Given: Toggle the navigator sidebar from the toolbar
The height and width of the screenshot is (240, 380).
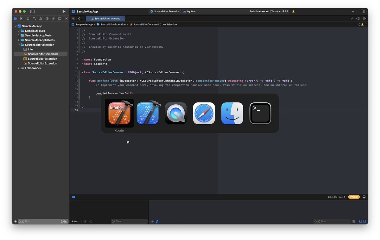Looking at the screenshot, I should (32, 11).
